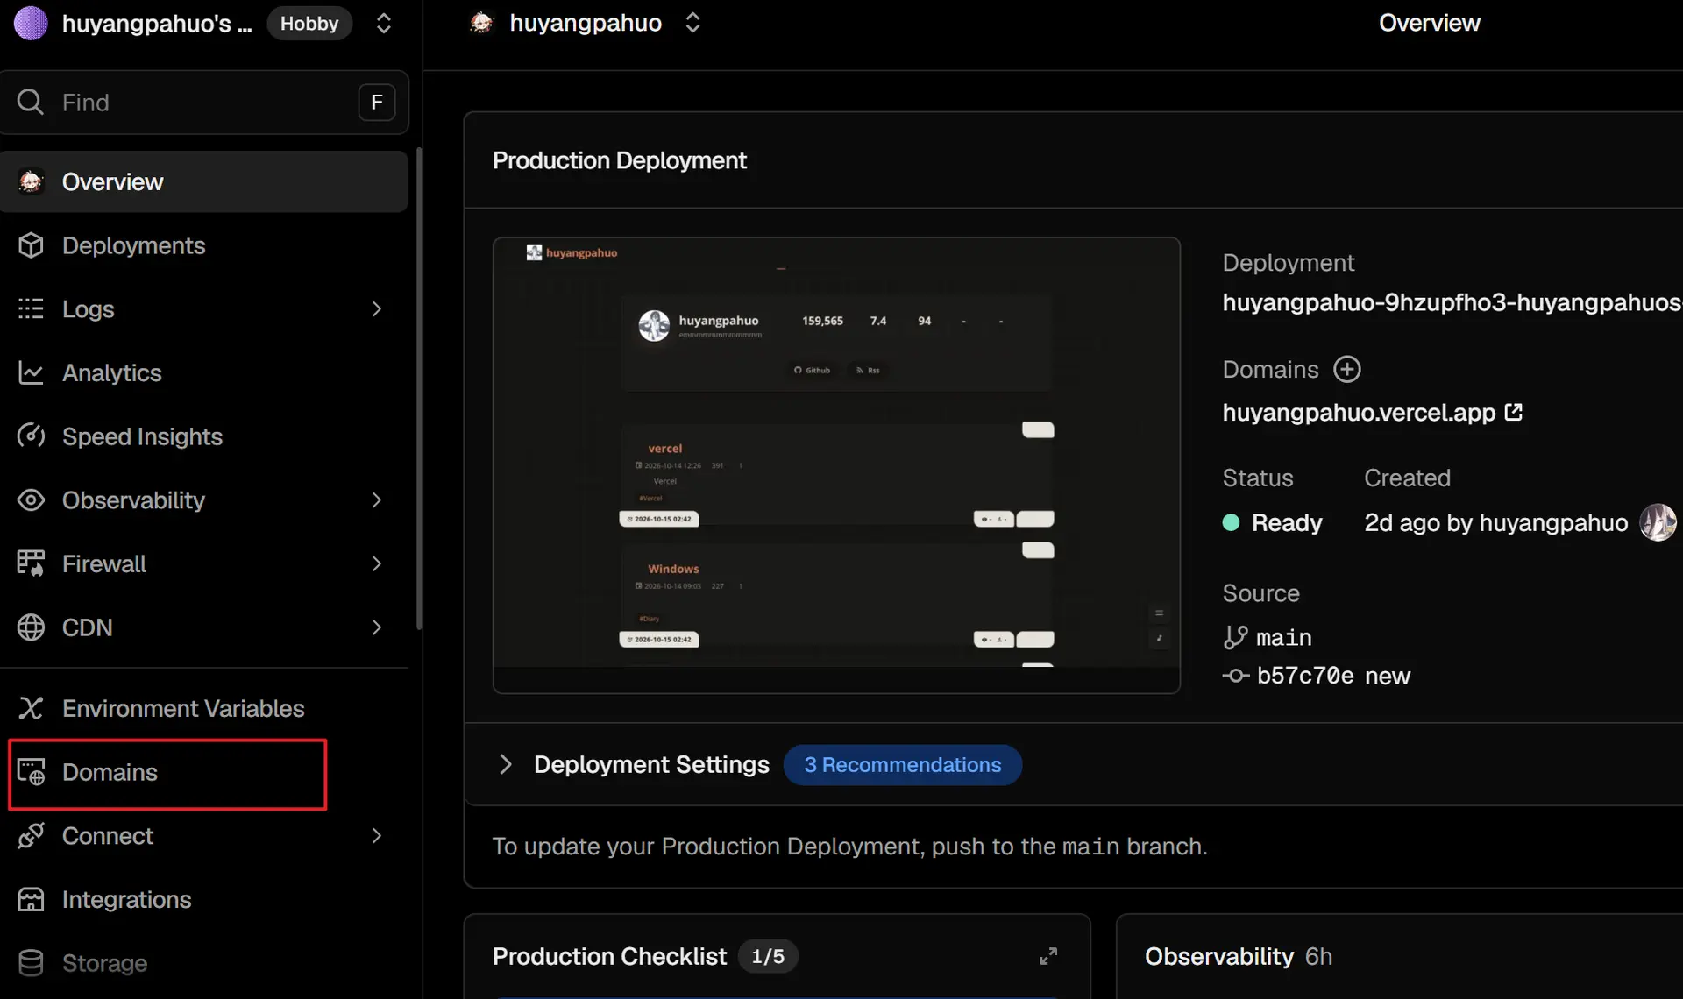Click the CDN globe icon
This screenshot has width=1683, height=999.
click(31, 627)
